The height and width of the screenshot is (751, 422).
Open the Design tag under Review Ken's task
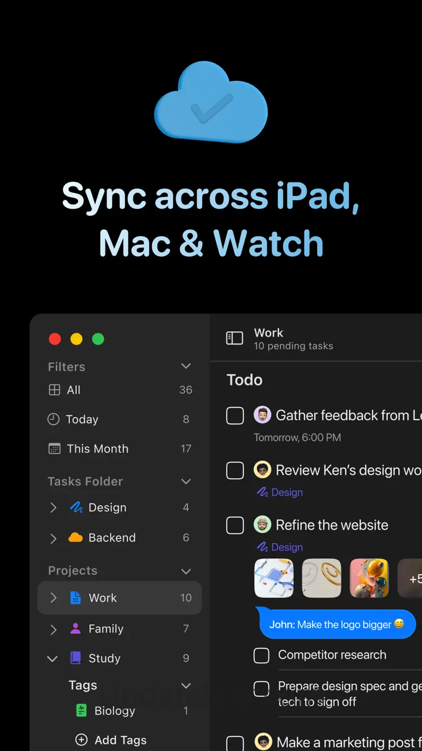point(280,492)
